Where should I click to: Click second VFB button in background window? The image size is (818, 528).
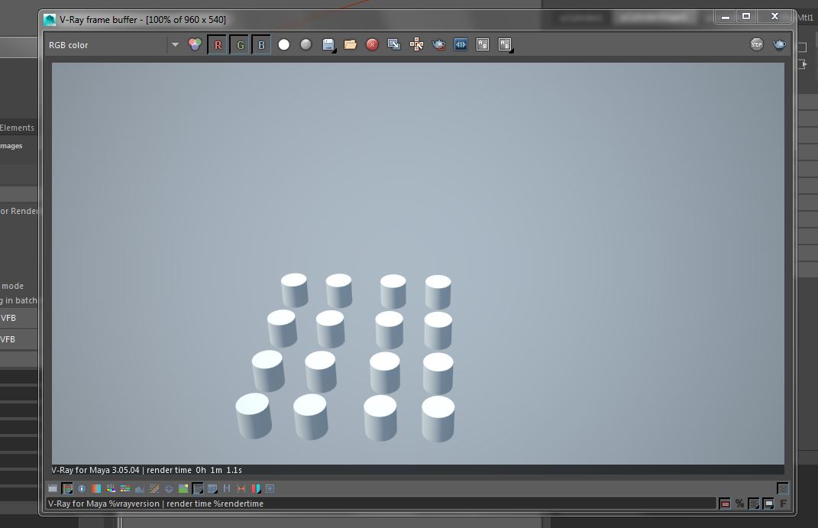(18, 340)
